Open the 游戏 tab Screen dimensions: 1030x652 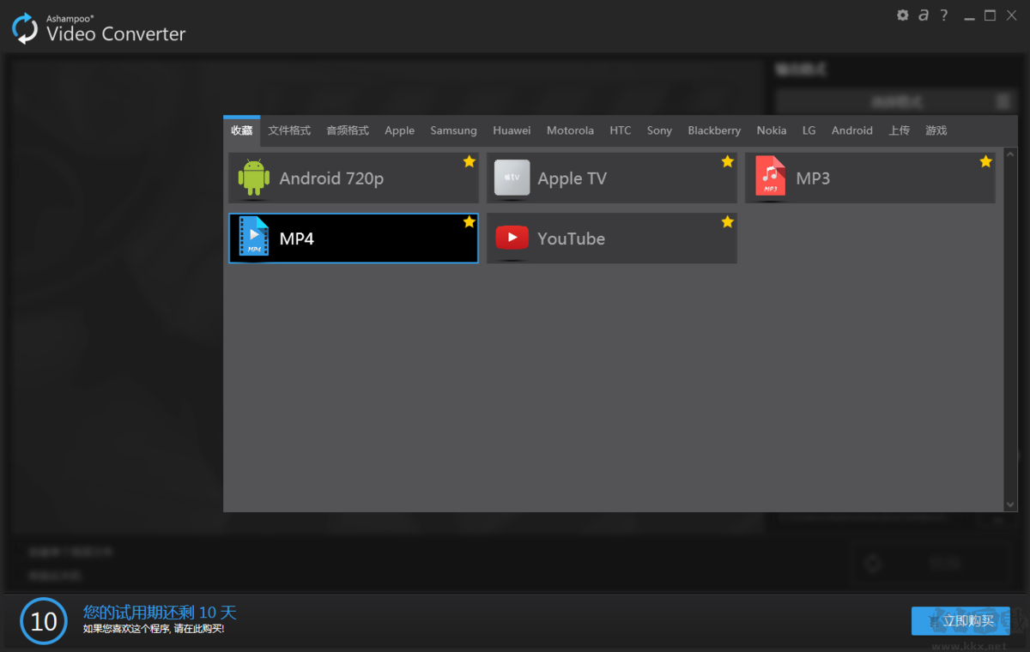936,130
